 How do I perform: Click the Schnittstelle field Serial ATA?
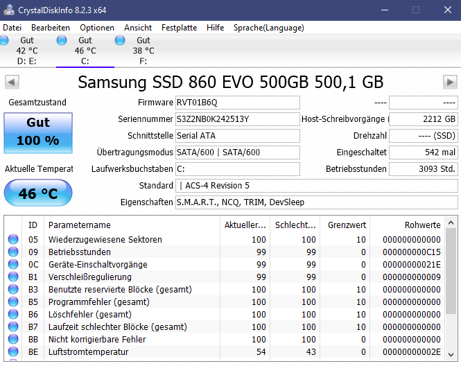pos(238,136)
